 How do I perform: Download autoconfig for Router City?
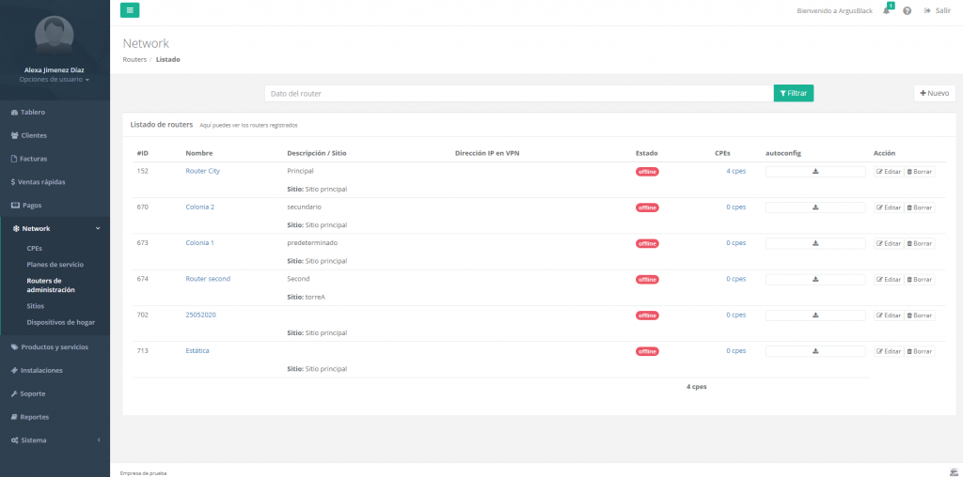click(815, 172)
